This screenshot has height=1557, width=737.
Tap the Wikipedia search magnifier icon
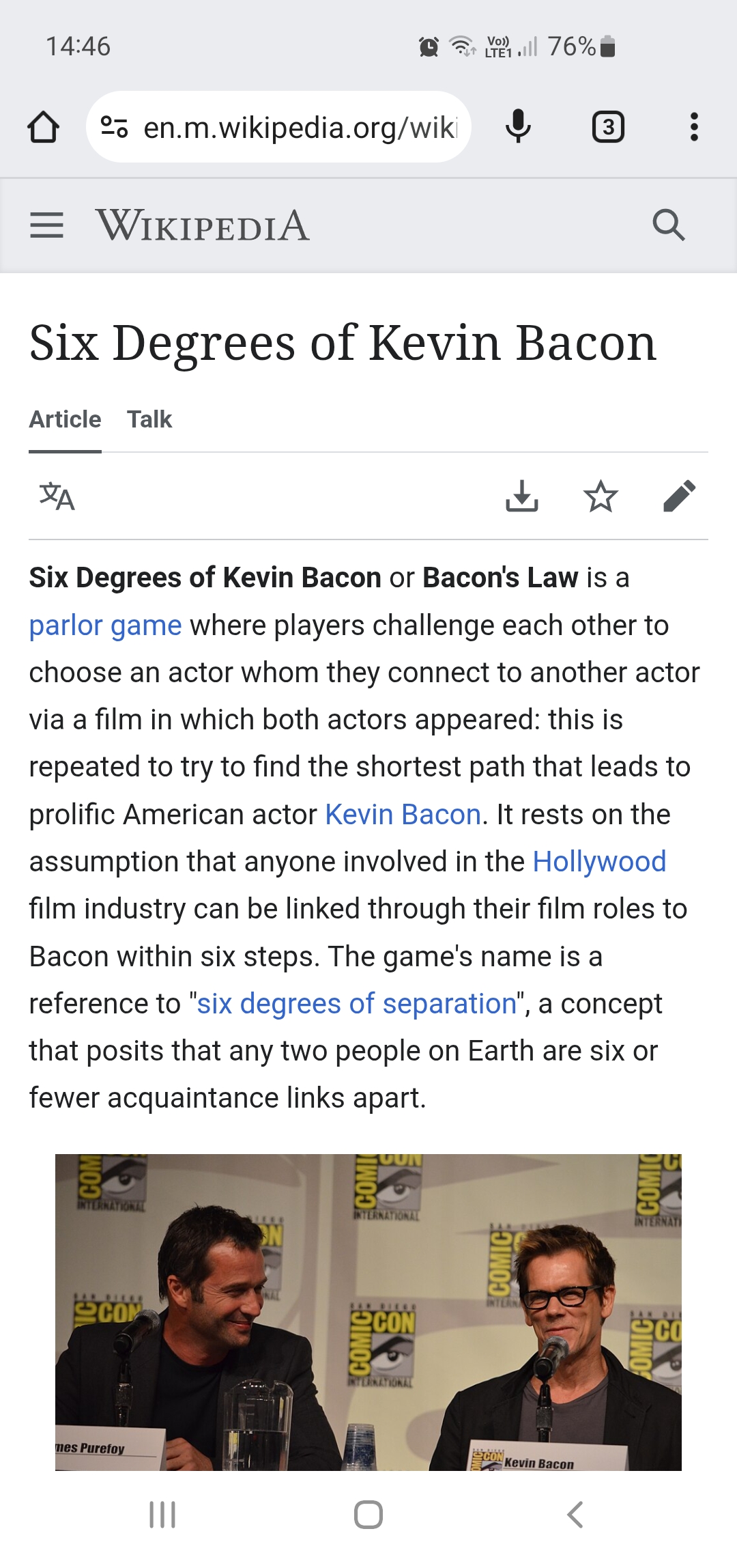[668, 225]
